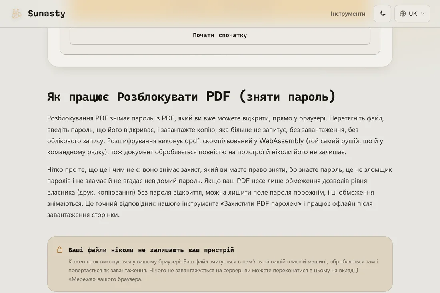Screen dimensions: 440x293
Task: Click the word WebAssembly in the paragraph
Action: (282, 141)
